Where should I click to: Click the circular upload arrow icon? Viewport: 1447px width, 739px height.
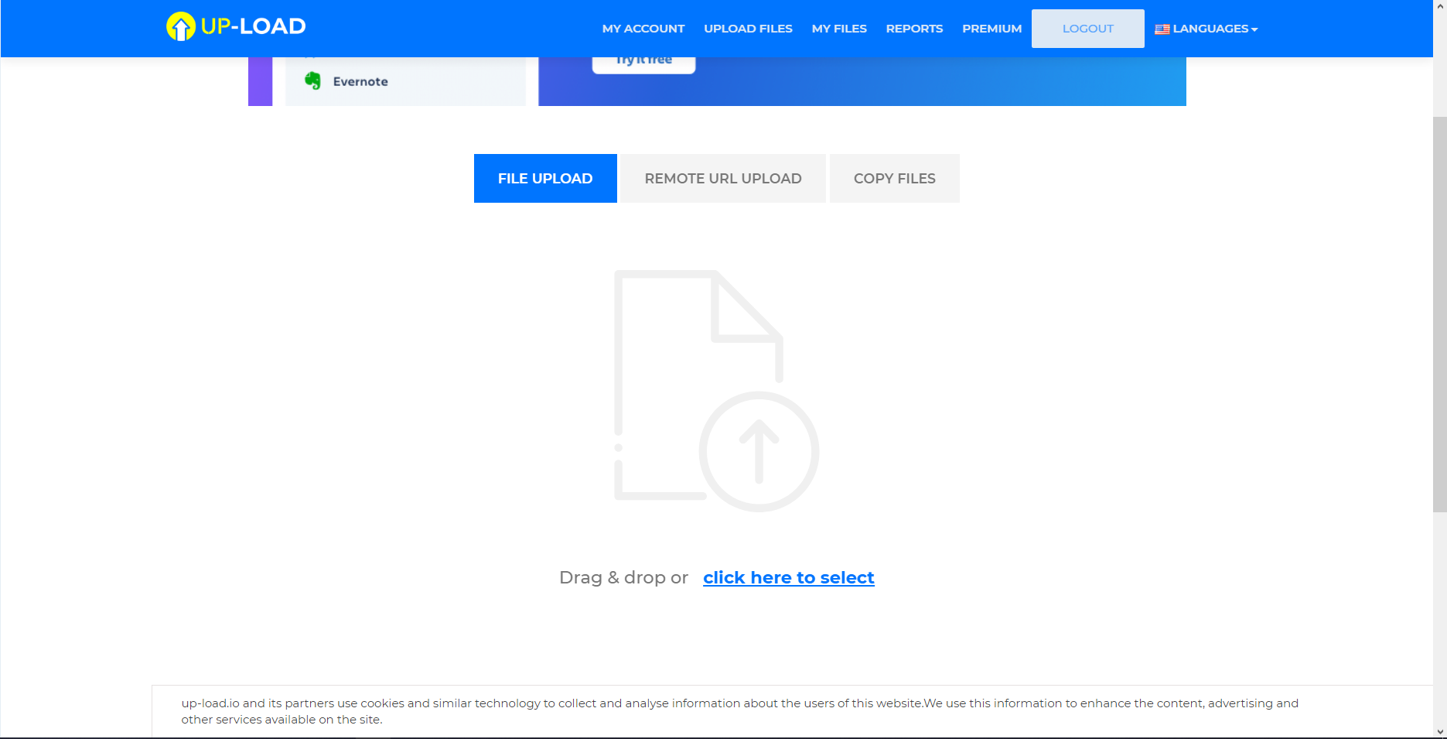pos(759,452)
